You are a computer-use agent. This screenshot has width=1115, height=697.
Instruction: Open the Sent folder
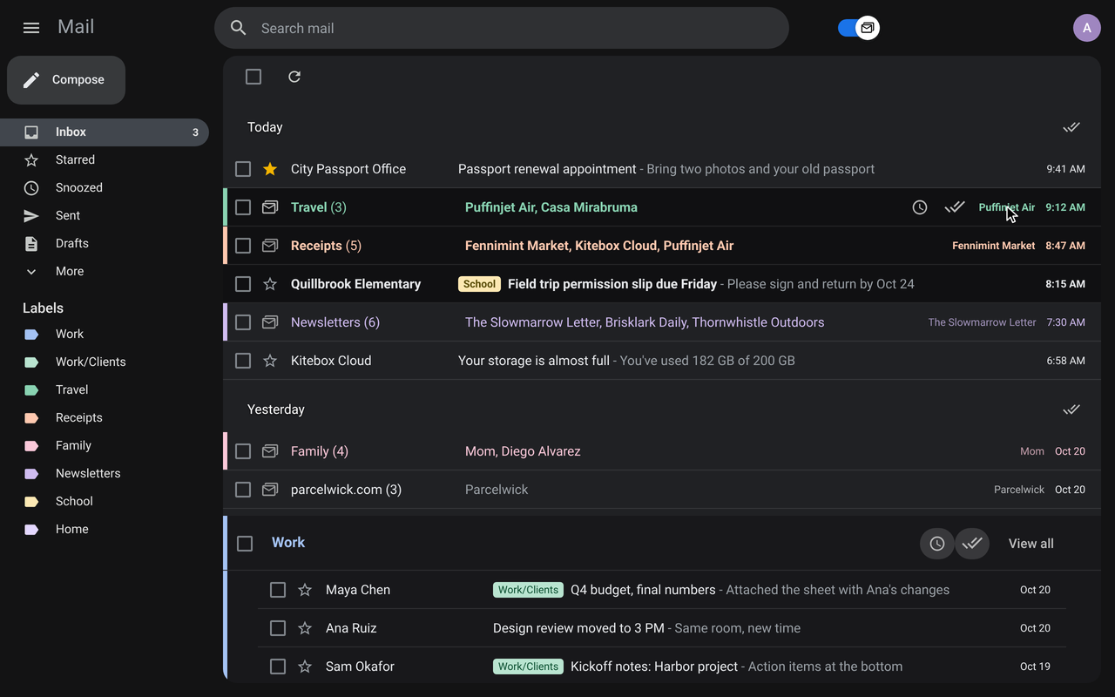pos(105,215)
